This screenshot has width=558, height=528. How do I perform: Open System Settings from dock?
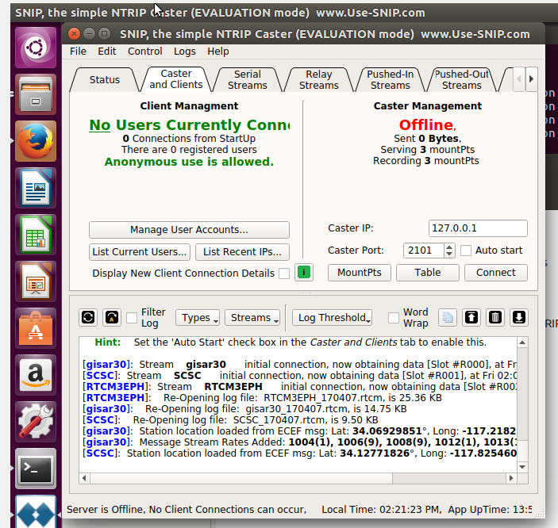click(36, 422)
